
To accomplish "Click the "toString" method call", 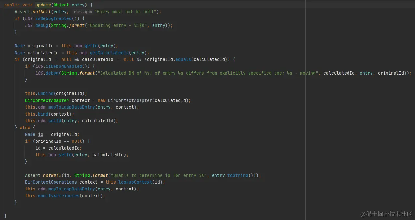I will click(238, 175).
